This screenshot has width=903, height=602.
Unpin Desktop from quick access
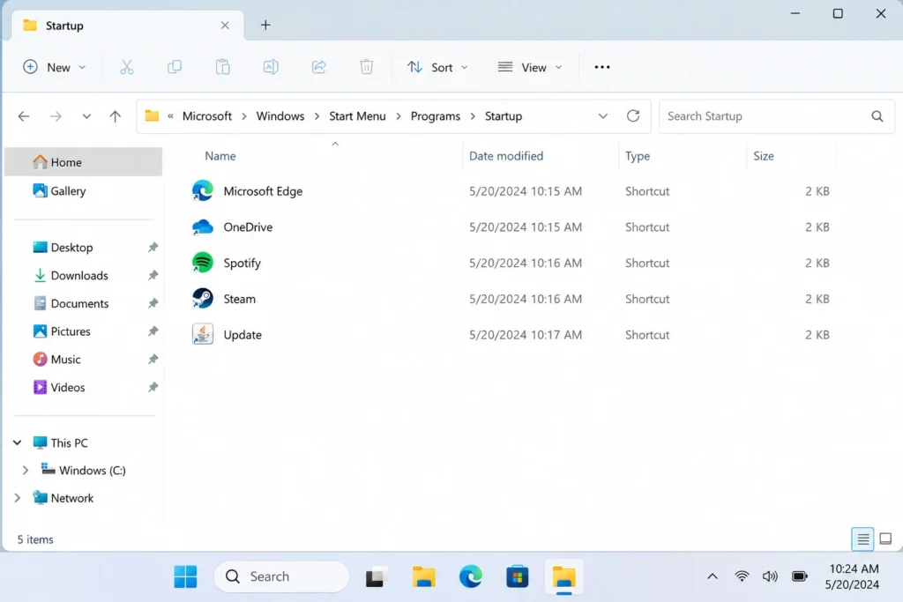(153, 248)
